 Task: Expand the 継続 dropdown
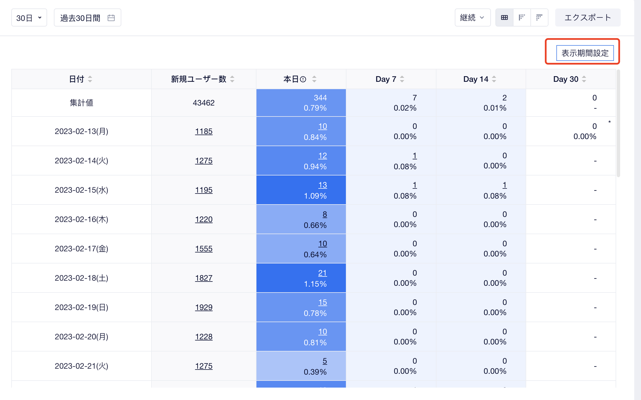473,17
